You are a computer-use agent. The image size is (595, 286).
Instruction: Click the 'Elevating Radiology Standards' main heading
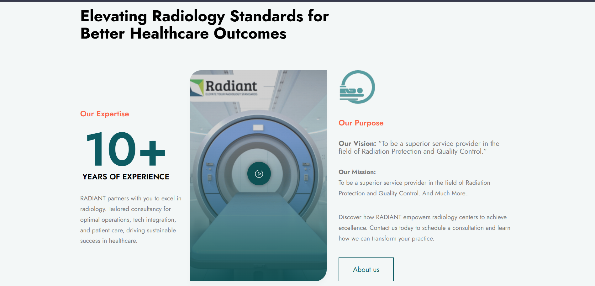point(205,25)
